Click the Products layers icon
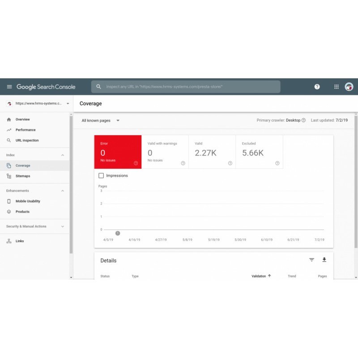Image resolution: width=358 pixels, height=358 pixels. pyautogui.click(x=9, y=212)
